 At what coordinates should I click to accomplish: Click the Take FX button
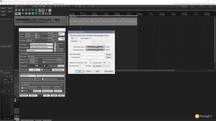click(x=33, y=95)
